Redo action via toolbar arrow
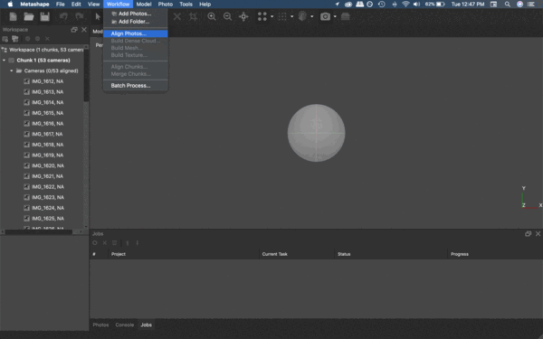This screenshot has height=339, width=543. click(x=80, y=16)
